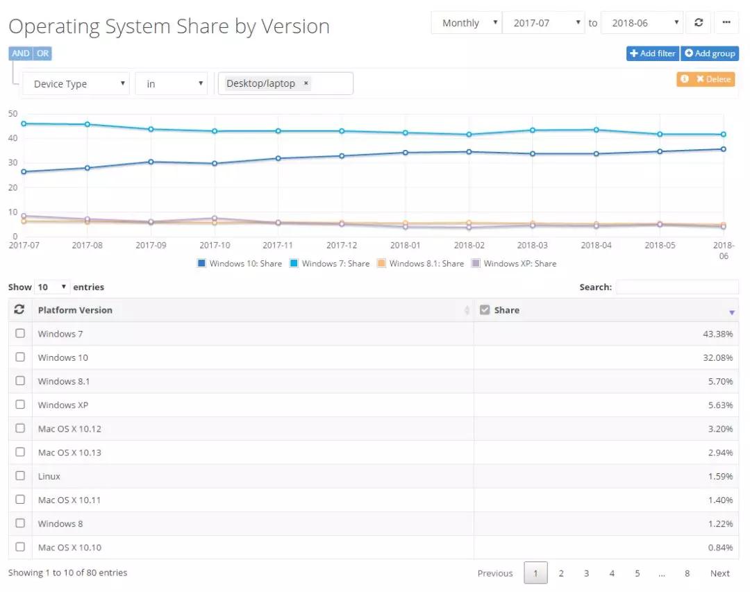Open the Device Type filter dropdown
The height and width of the screenshot is (592, 750).
tap(76, 84)
